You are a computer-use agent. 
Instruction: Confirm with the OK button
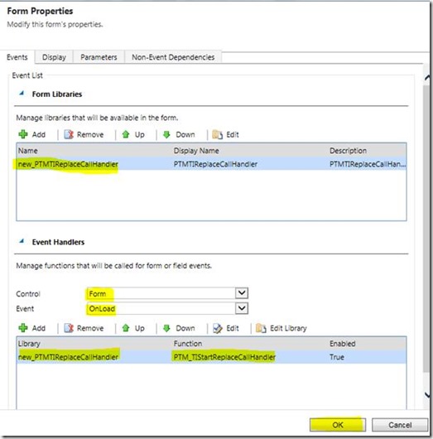[338, 425]
